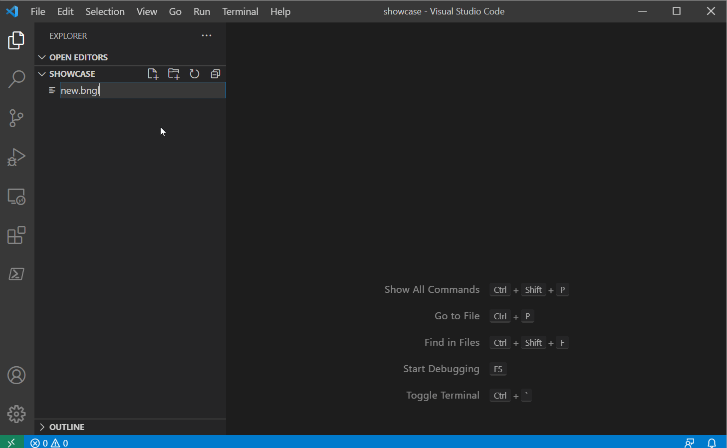Open the Go menu
The height and width of the screenshot is (448, 727).
(x=175, y=11)
